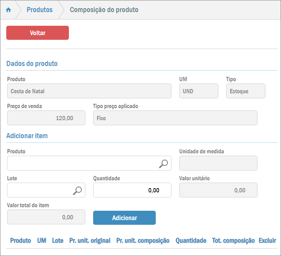The image size is (281, 256).
Task: Go to the Produtos breadcrumb link
Action: click(40, 10)
